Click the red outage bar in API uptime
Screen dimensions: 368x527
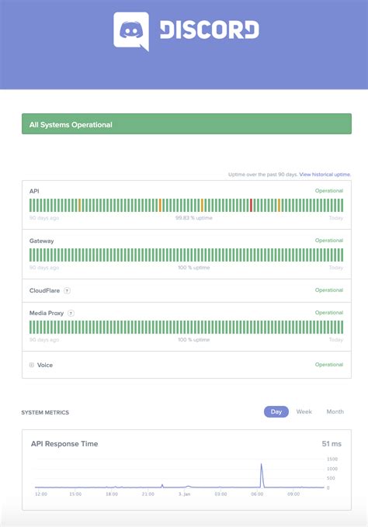click(251, 206)
